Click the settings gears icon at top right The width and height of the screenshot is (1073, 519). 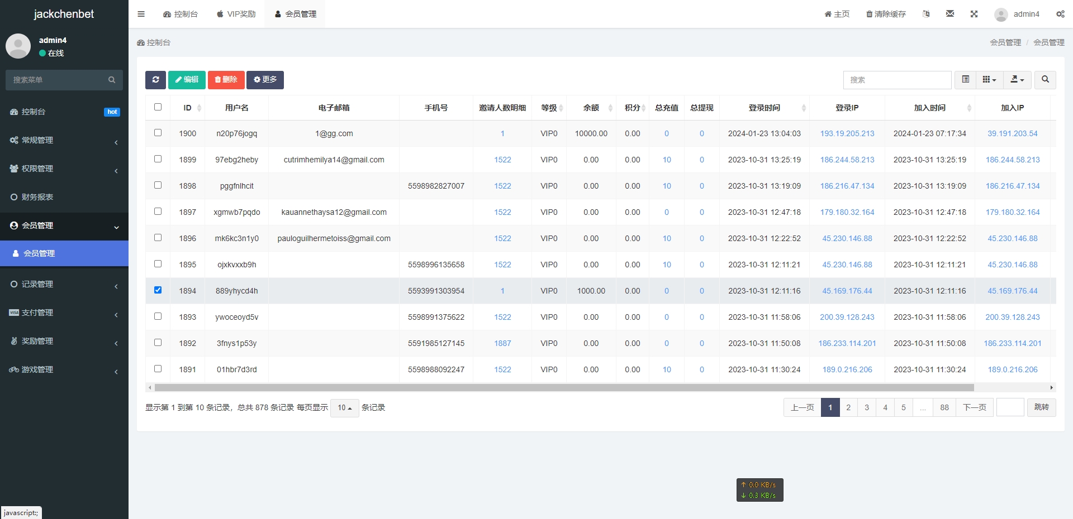1060,14
